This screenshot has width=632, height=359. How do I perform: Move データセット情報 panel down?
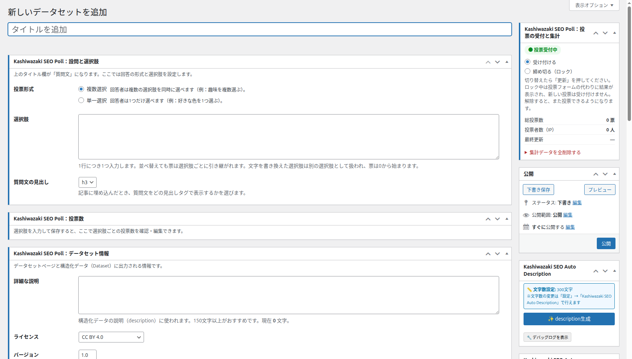(x=497, y=253)
